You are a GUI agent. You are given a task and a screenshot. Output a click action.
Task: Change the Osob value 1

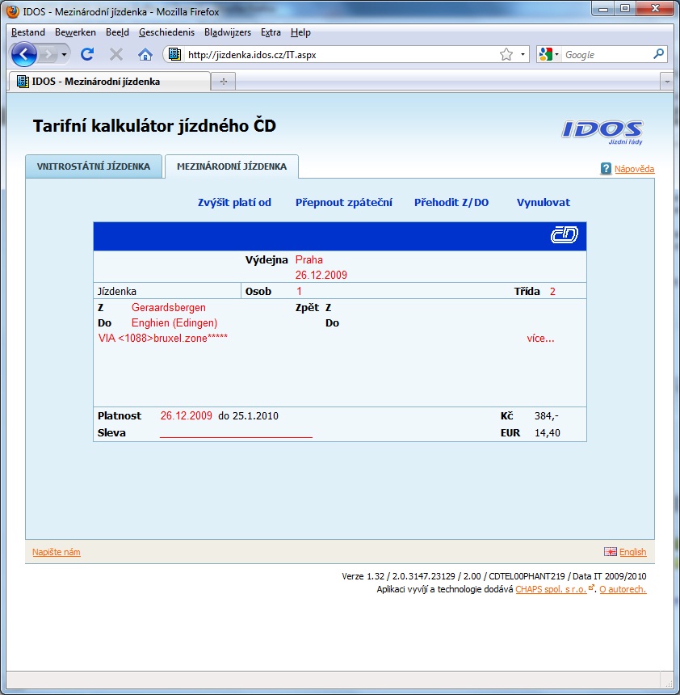299,291
